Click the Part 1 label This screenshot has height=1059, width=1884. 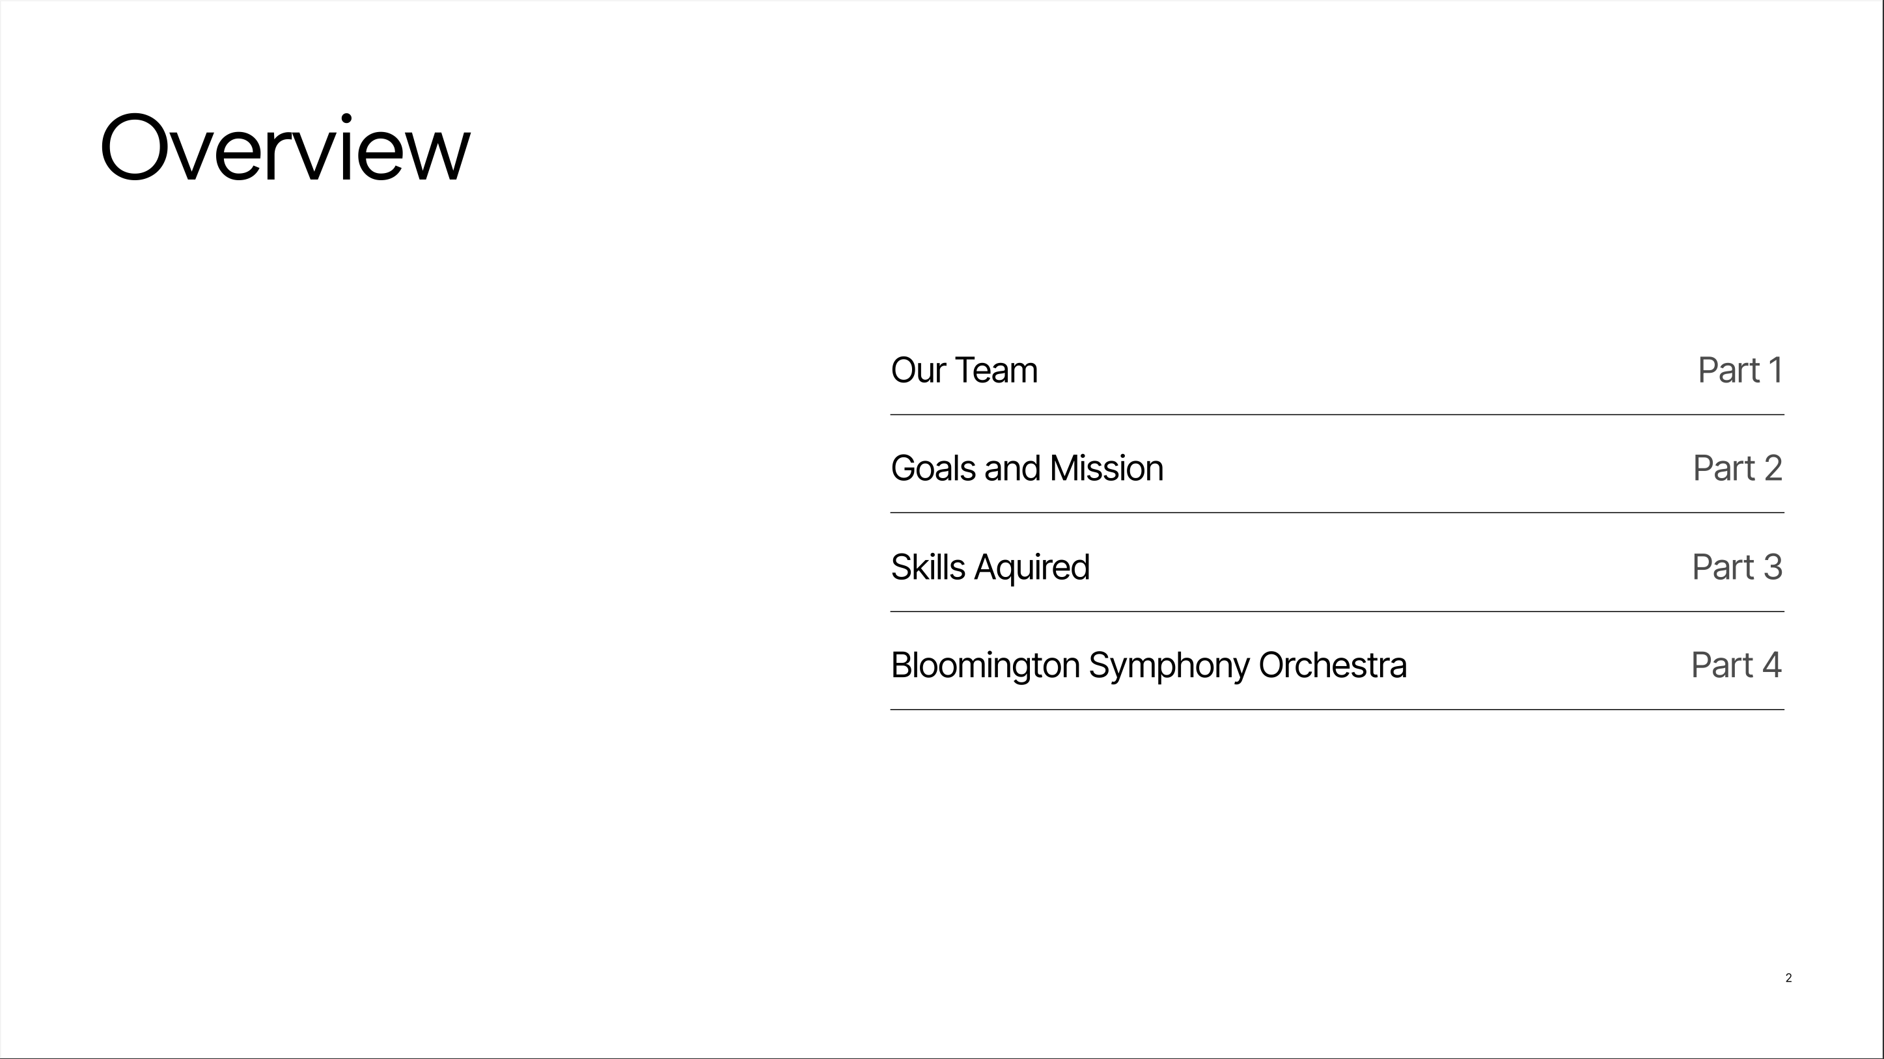(x=1740, y=371)
